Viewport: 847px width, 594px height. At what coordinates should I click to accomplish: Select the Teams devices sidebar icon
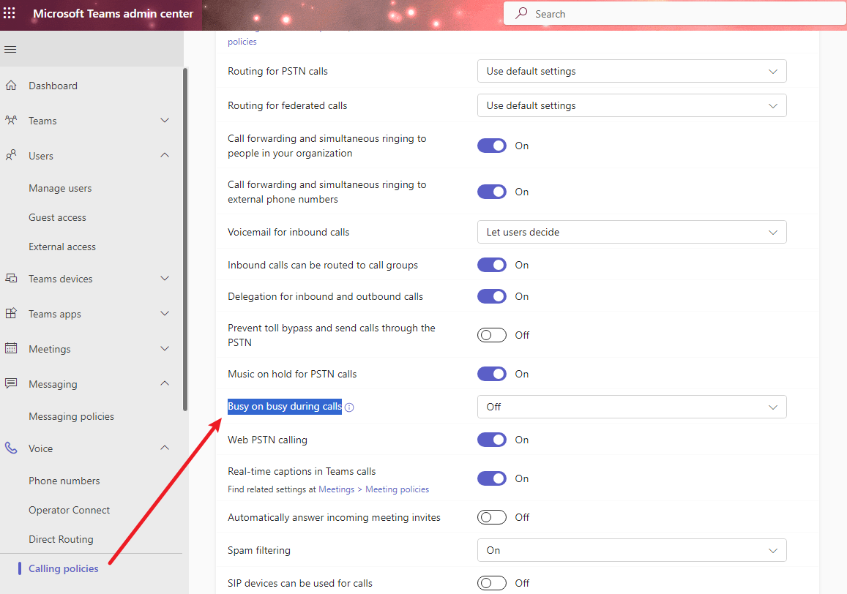click(x=14, y=278)
